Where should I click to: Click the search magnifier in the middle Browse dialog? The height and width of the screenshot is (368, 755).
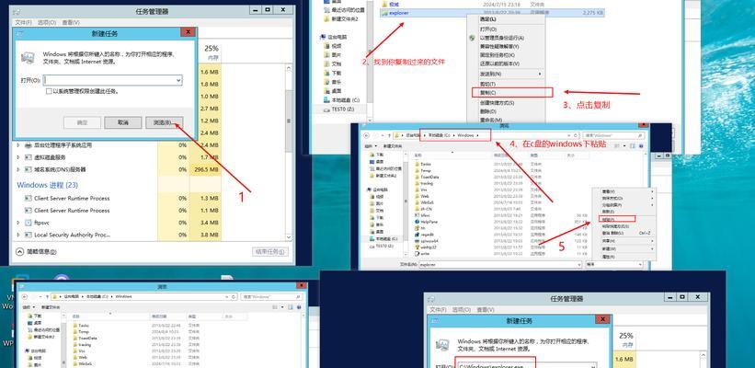click(x=640, y=136)
